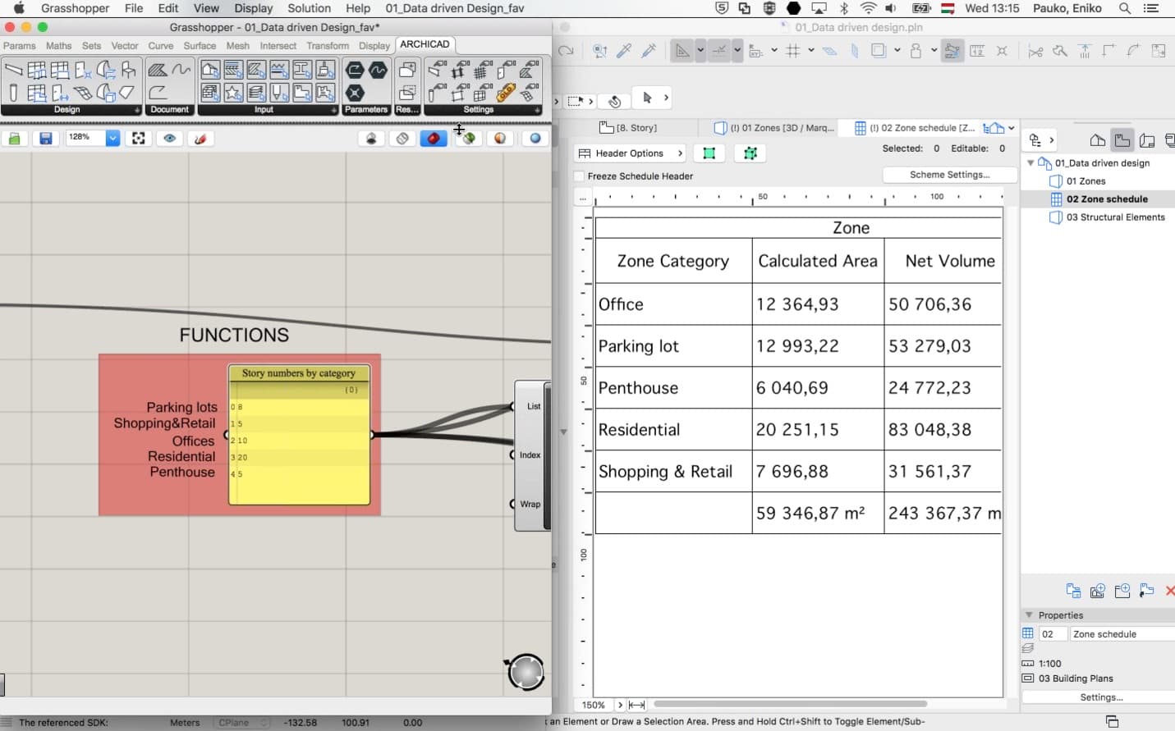
Task: Toggle the orange half-sphere selected preview button
Action: coord(500,139)
